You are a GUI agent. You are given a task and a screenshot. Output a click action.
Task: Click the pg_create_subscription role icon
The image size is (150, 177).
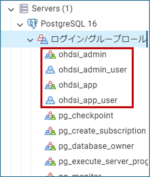point(50,131)
